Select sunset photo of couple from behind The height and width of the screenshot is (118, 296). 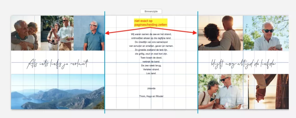(220, 33)
